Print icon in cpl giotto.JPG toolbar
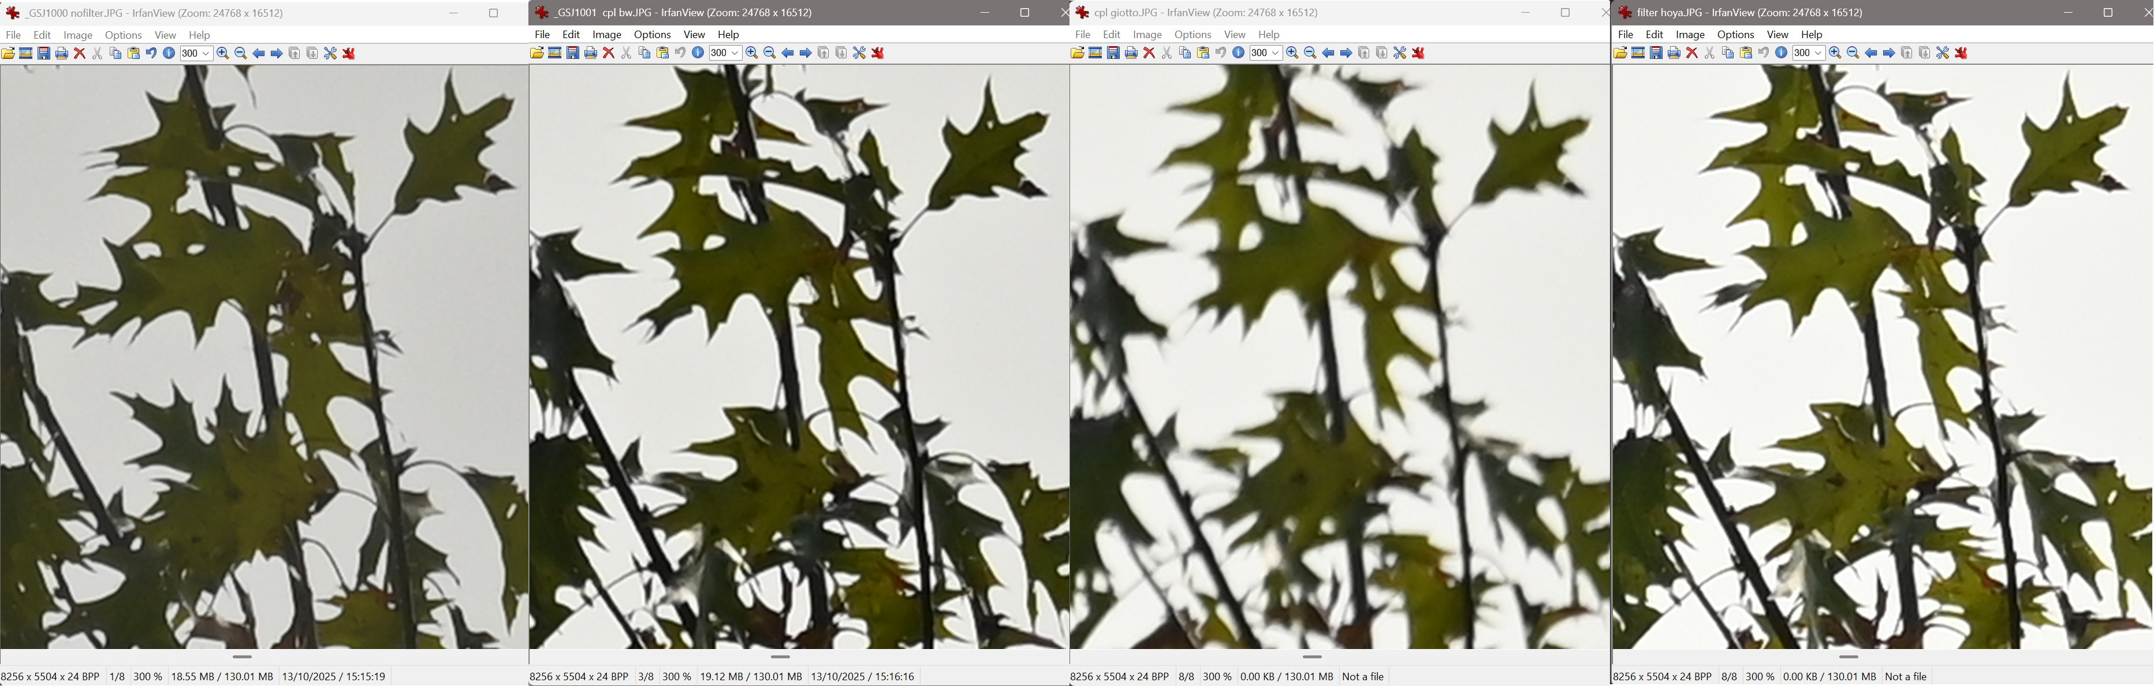2154x686 pixels. (1131, 53)
